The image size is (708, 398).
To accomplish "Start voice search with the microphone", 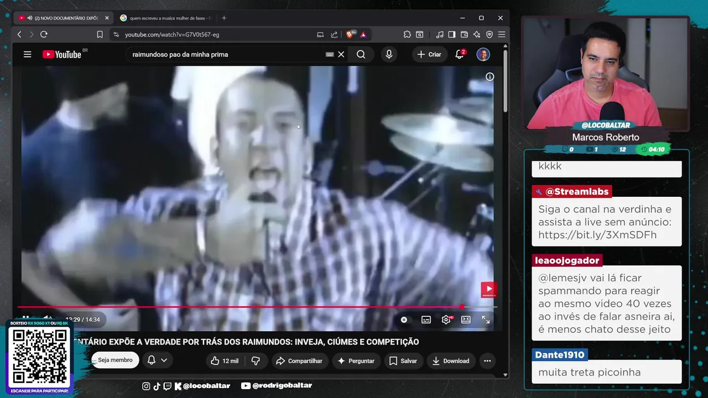I will click(x=389, y=54).
